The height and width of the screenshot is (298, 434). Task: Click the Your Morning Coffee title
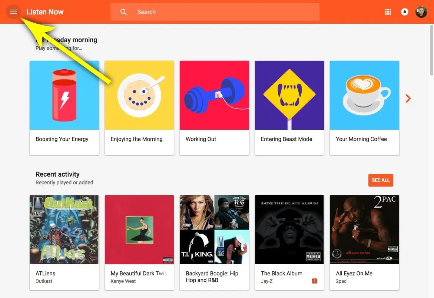click(x=361, y=139)
